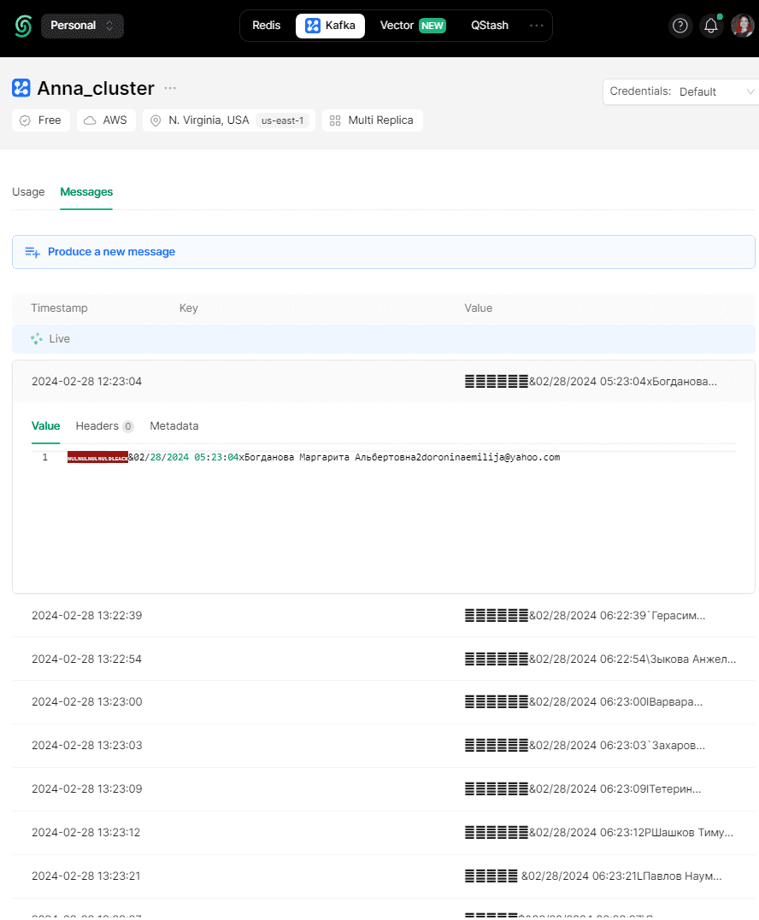The height and width of the screenshot is (920, 759).
Task: Open the Metadata tab of message
Action: click(x=174, y=426)
